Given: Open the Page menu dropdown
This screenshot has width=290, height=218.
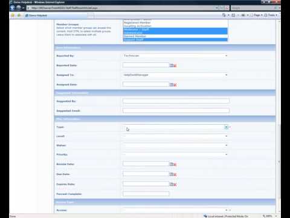Looking at the screenshot, I should tap(256, 15).
